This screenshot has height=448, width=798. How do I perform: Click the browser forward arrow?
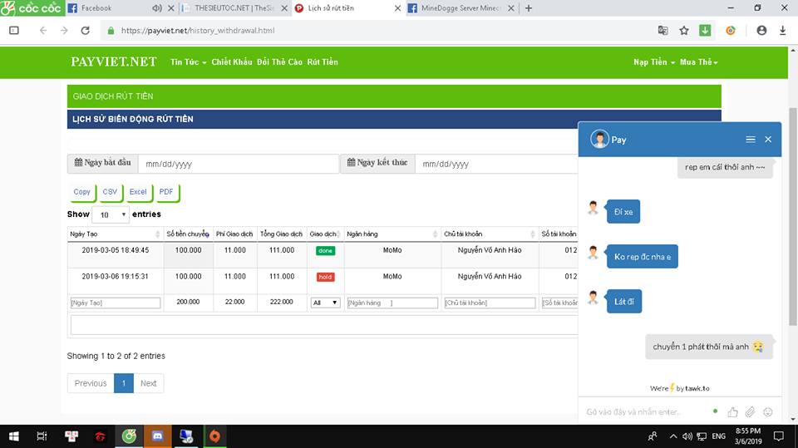coord(64,31)
